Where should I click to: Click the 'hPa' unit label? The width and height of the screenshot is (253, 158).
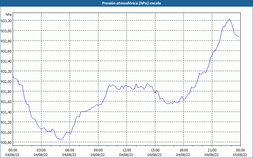[x=9, y=15]
